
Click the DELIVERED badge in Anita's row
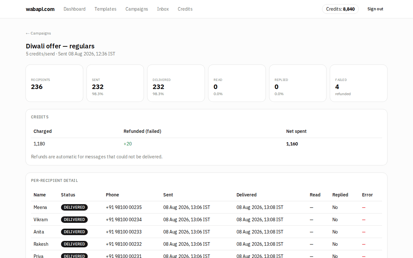click(74, 232)
